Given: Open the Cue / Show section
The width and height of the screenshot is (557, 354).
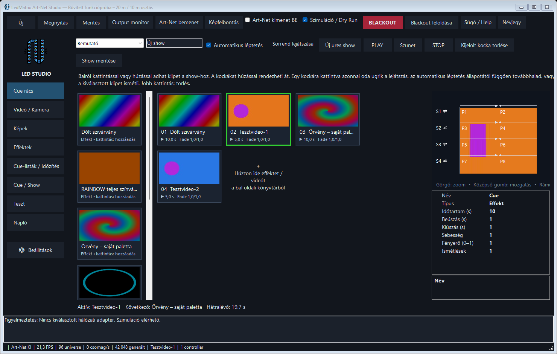Looking at the screenshot, I should click(x=35, y=185).
